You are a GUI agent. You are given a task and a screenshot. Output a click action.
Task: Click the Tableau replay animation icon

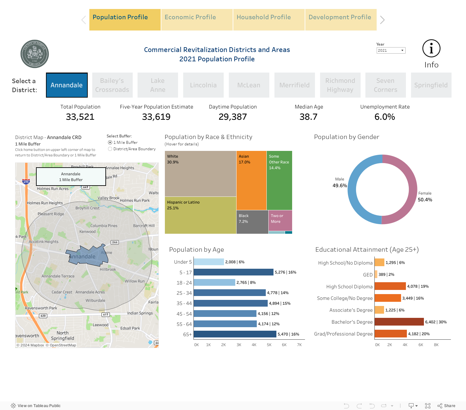[384, 406]
